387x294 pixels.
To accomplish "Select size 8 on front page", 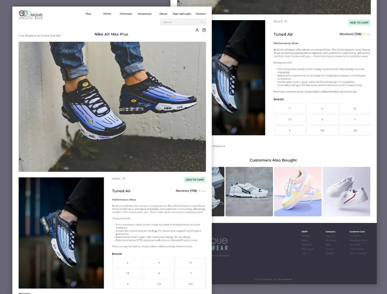I will pyautogui.click(x=159, y=273).
